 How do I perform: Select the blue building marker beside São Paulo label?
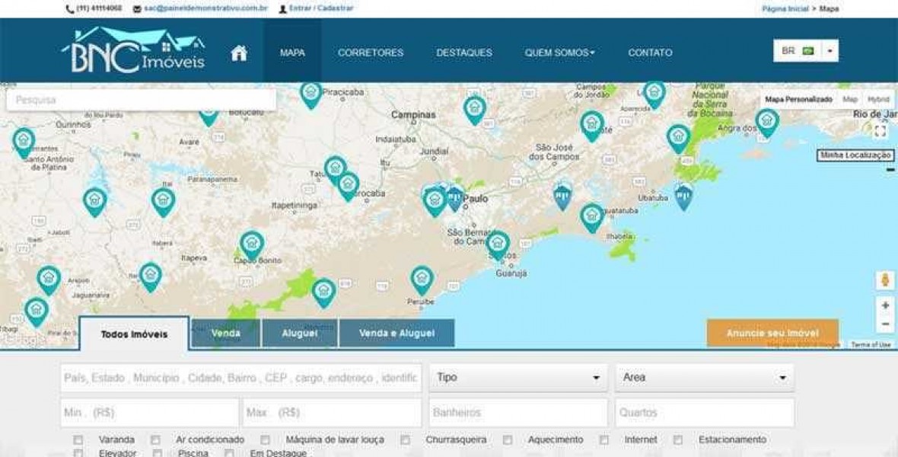click(x=455, y=198)
